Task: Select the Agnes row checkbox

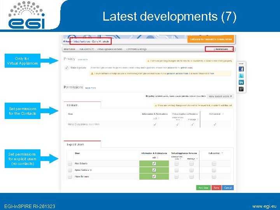Action: pos(70,170)
